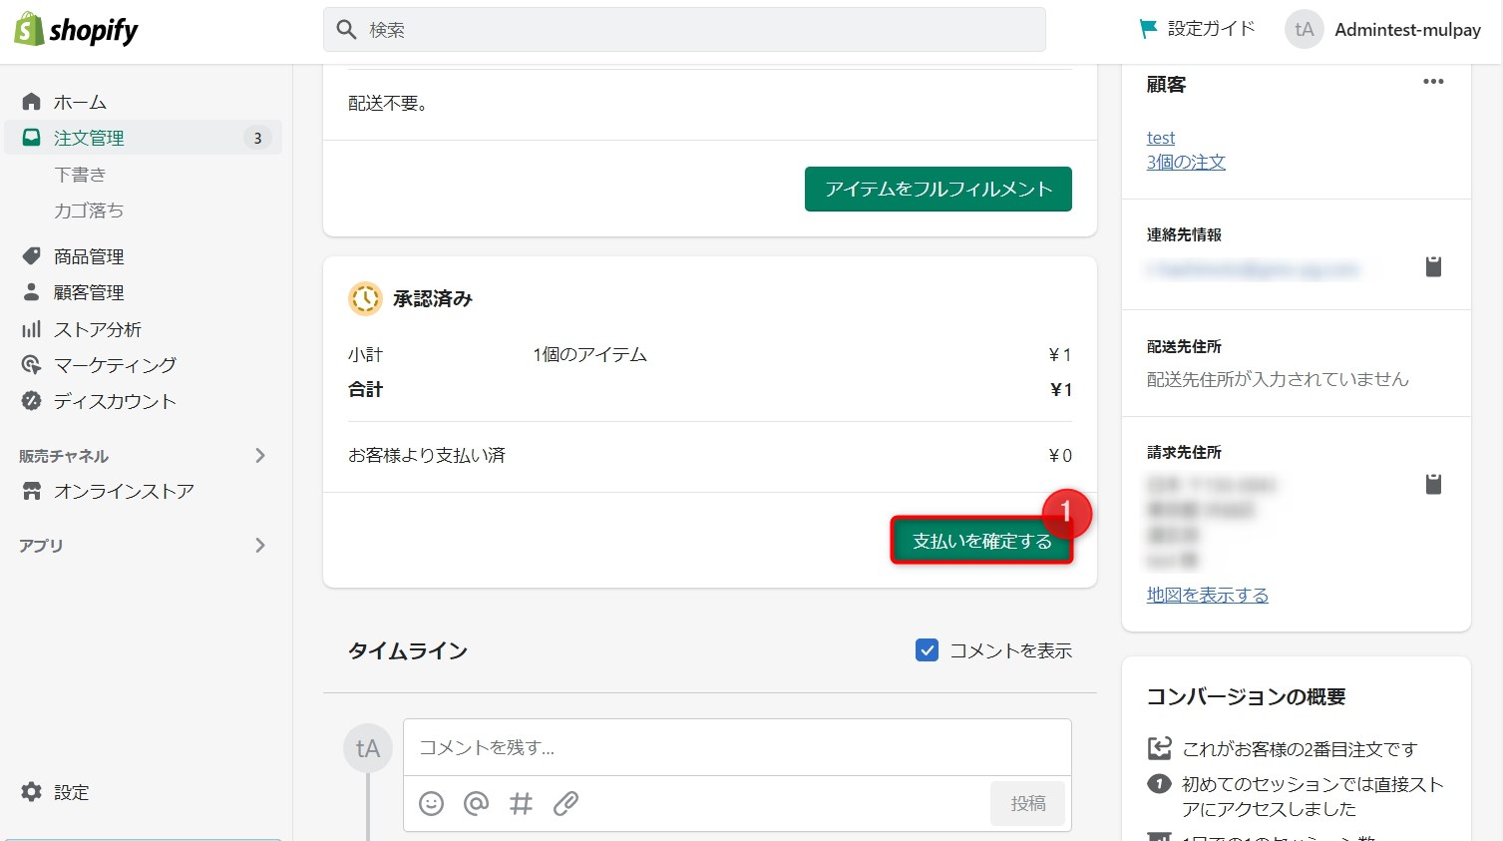Open the ディスカウント discount badge icon
Viewport: 1503px width, 841px height.
point(32,401)
